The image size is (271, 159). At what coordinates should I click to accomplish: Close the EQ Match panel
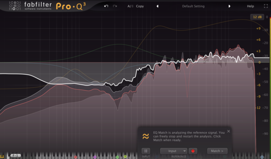tap(229, 131)
